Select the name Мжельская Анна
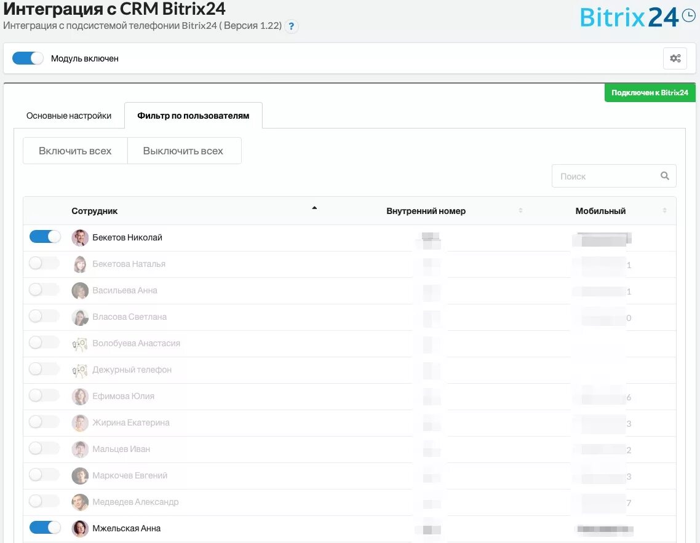The width and height of the screenshot is (700, 543). [126, 528]
